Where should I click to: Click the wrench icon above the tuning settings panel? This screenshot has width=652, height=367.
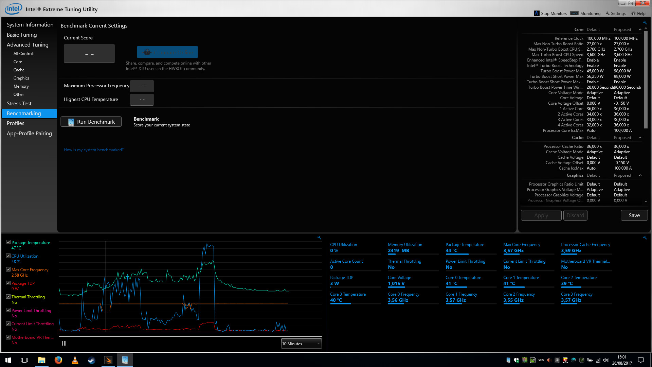[x=645, y=23]
